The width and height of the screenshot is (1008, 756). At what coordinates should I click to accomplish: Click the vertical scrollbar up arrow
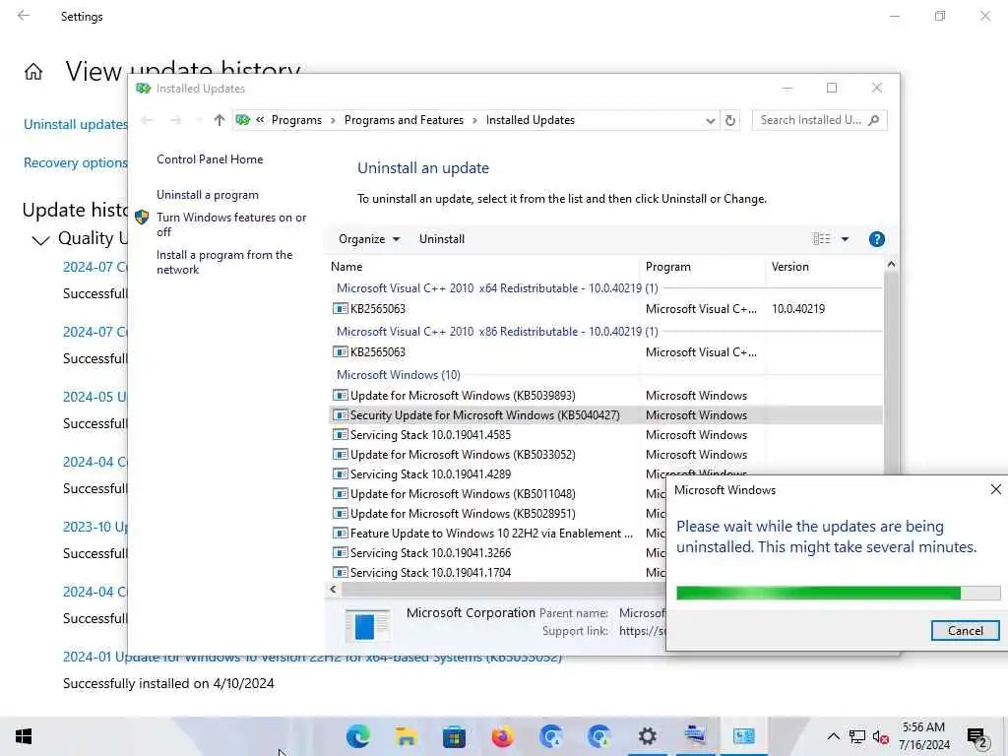(x=891, y=264)
